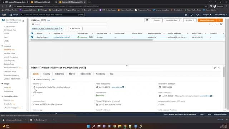
Task: Open EC2 Dashboard in sidebar
Action: (10, 27)
